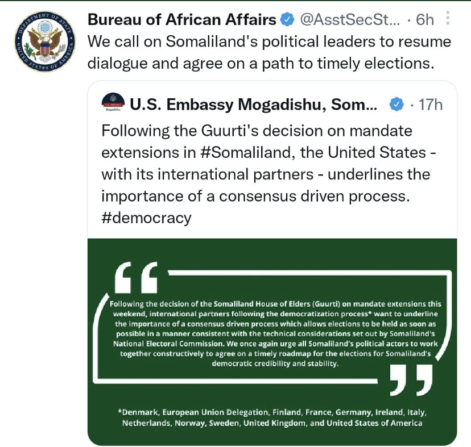The width and height of the screenshot is (471, 447).
Task: Open the Bureau of African Affairs account name
Action: tap(182, 20)
